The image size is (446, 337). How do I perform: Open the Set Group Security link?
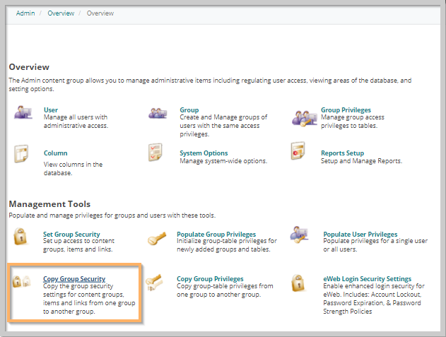(71, 234)
